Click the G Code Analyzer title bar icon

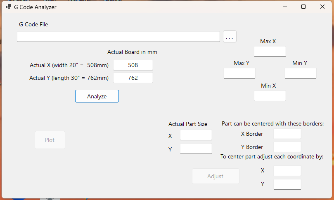(x=8, y=7)
